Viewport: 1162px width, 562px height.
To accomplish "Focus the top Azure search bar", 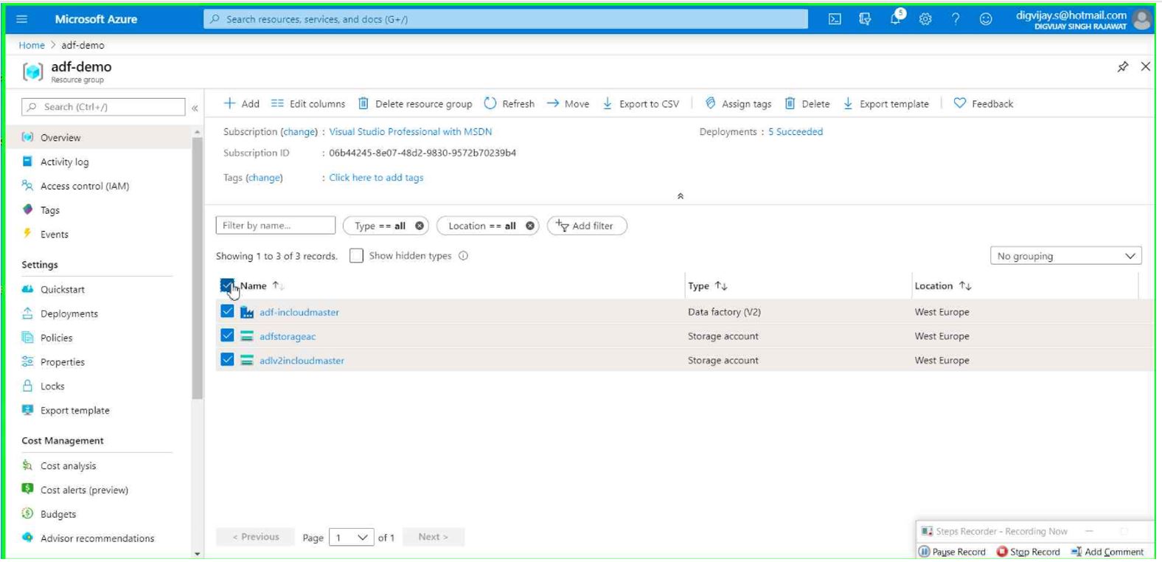I will [x=506, y=19].
